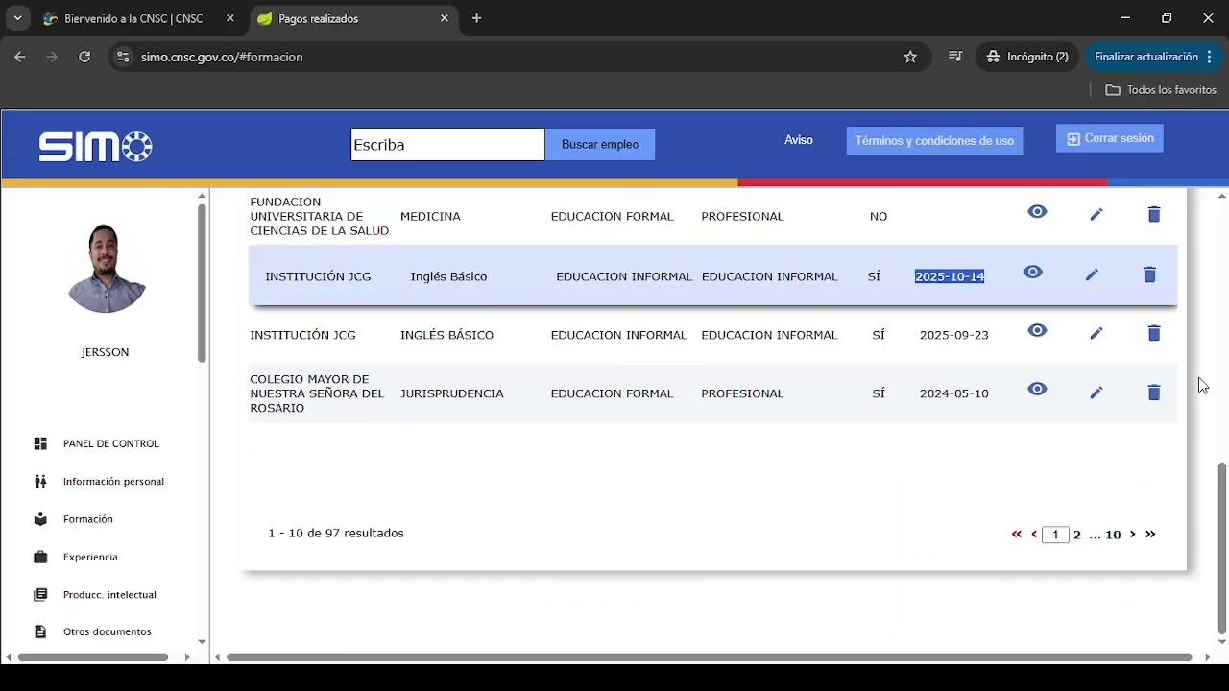The height and width of the screenshot is (691, 1229).
Task: Click Finalizar actualización button
Action: (1153, 57)
